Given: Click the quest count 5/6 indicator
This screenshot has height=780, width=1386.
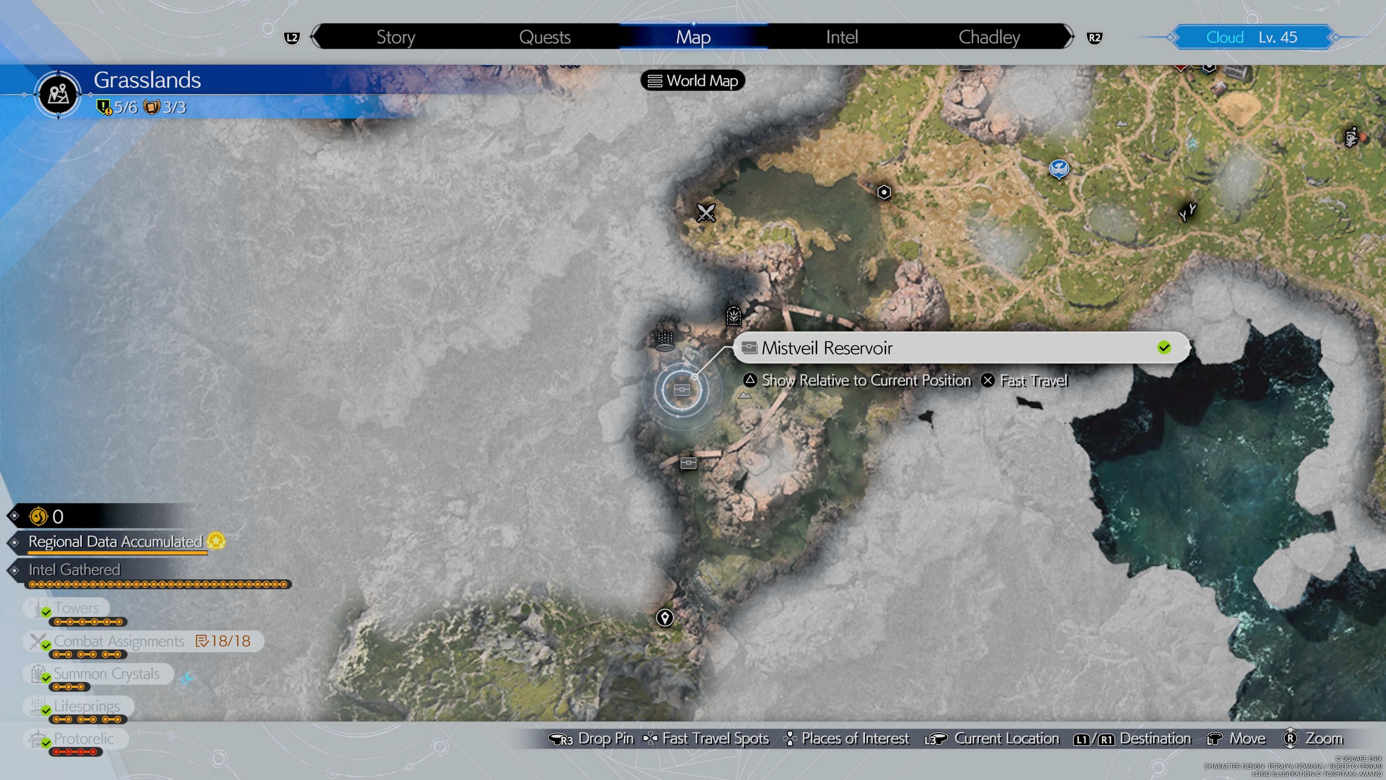Looking at the screenshot, I should [117, 107].
